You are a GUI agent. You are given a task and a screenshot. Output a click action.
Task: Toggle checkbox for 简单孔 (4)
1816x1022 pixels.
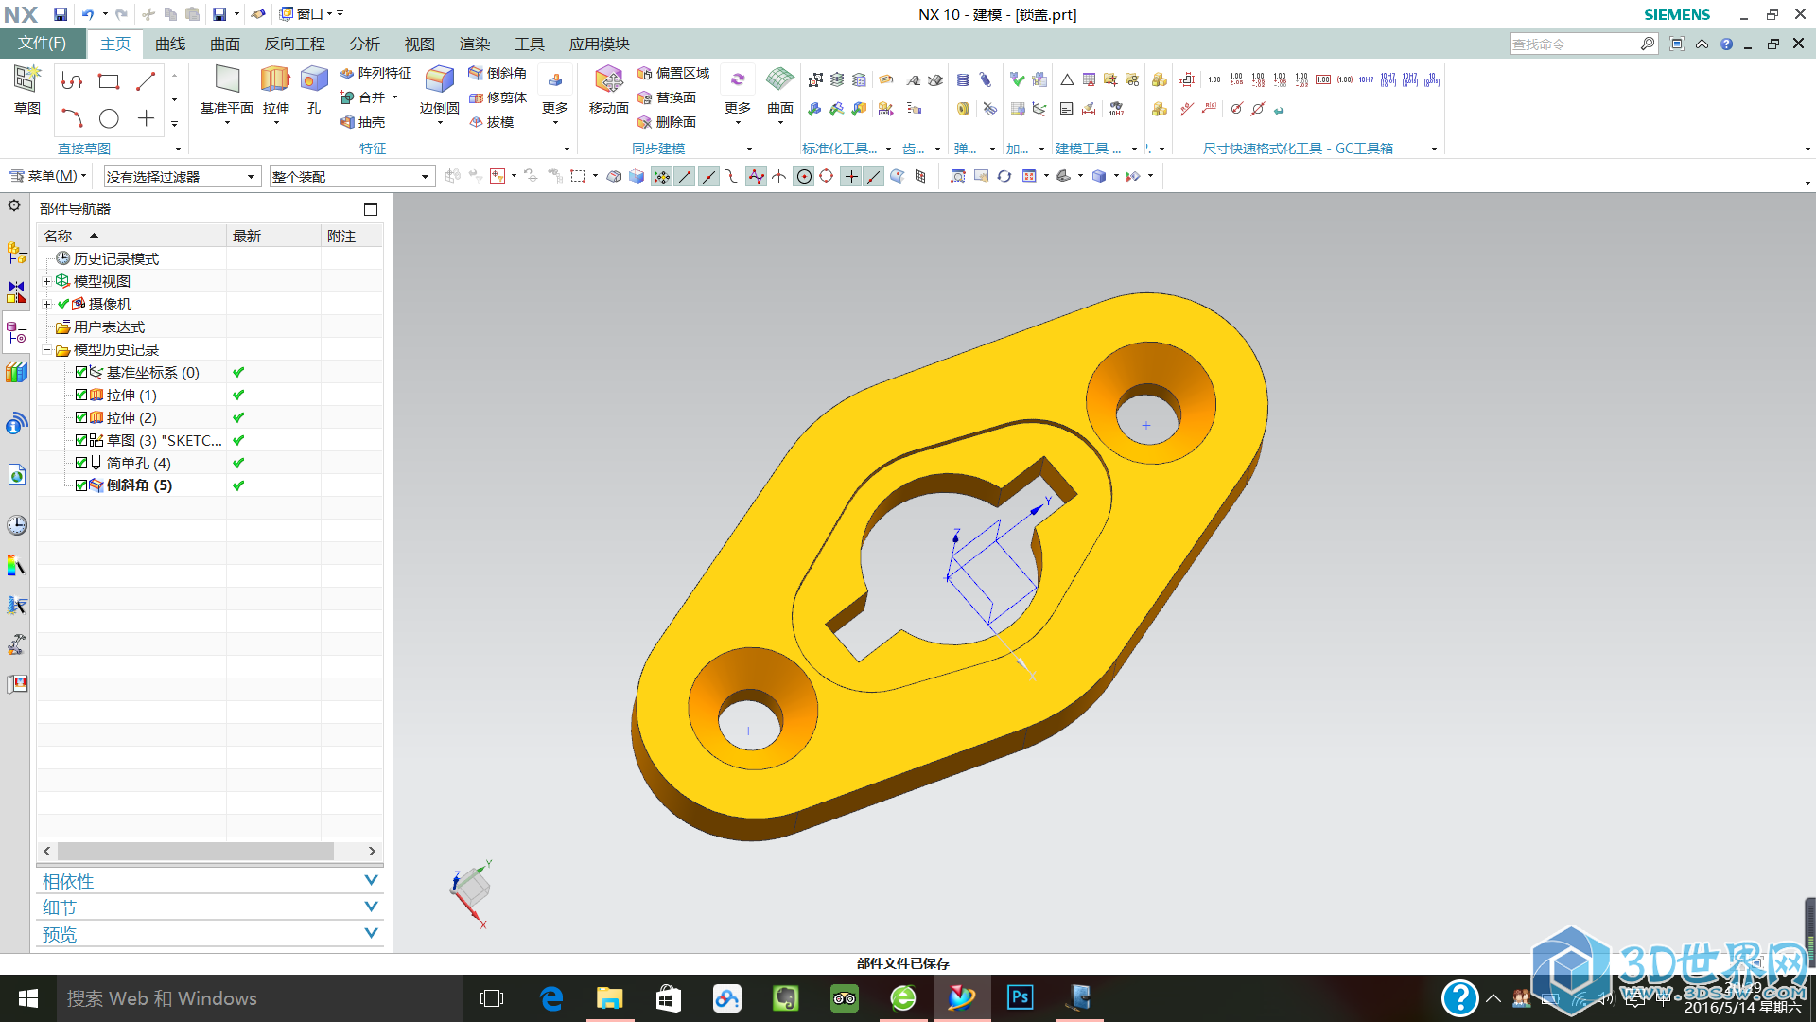tap(81, 463)
